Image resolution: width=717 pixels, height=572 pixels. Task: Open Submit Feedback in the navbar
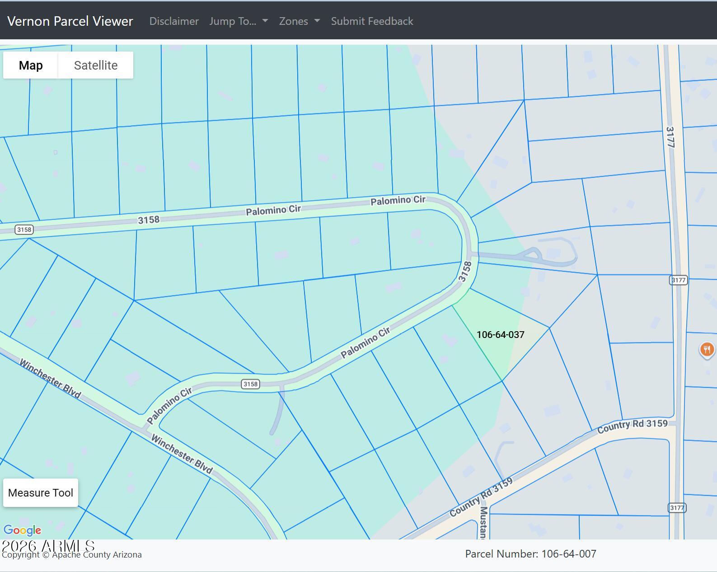click(x=372, y=21)
